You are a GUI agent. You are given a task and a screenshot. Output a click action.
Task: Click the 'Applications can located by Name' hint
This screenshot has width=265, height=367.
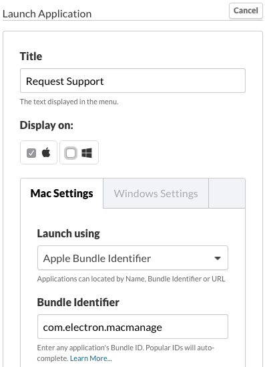[x=131, y=279]
